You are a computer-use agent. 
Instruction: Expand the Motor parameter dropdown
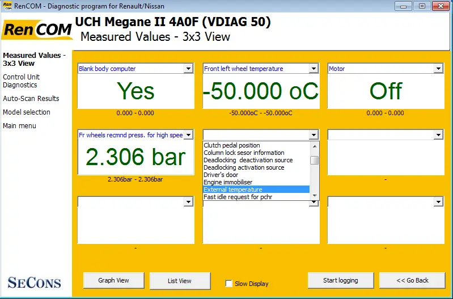(x=438, y=69)
